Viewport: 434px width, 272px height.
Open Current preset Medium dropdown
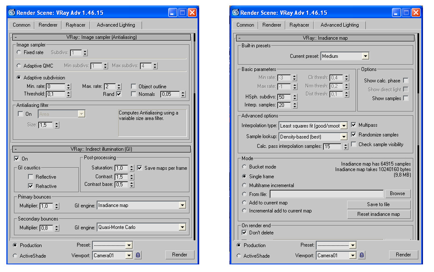[365, 56]
